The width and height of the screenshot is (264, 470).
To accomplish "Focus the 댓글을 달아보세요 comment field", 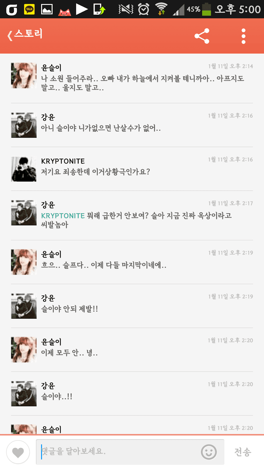I will pos(130,452).
